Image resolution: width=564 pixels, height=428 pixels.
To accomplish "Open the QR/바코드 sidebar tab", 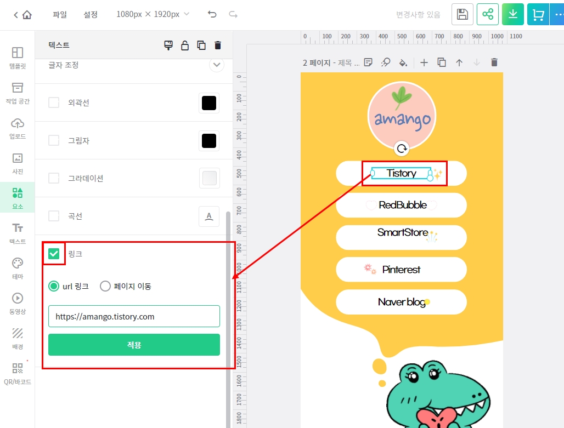I will 17,374.
